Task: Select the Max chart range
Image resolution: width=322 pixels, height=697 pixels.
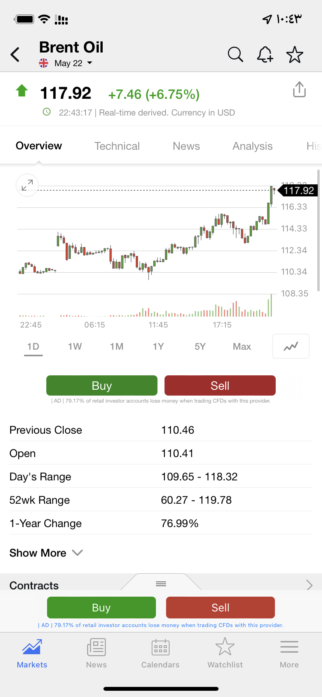Action: [x=241, y=346]
